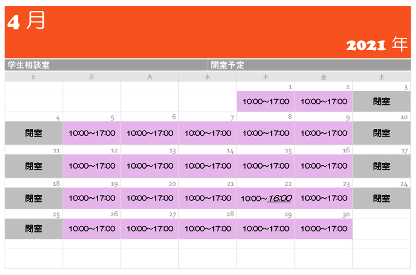416x275 pixels.
Task: Select the 開室予定 header cell
Action: [x=228, y=65]
